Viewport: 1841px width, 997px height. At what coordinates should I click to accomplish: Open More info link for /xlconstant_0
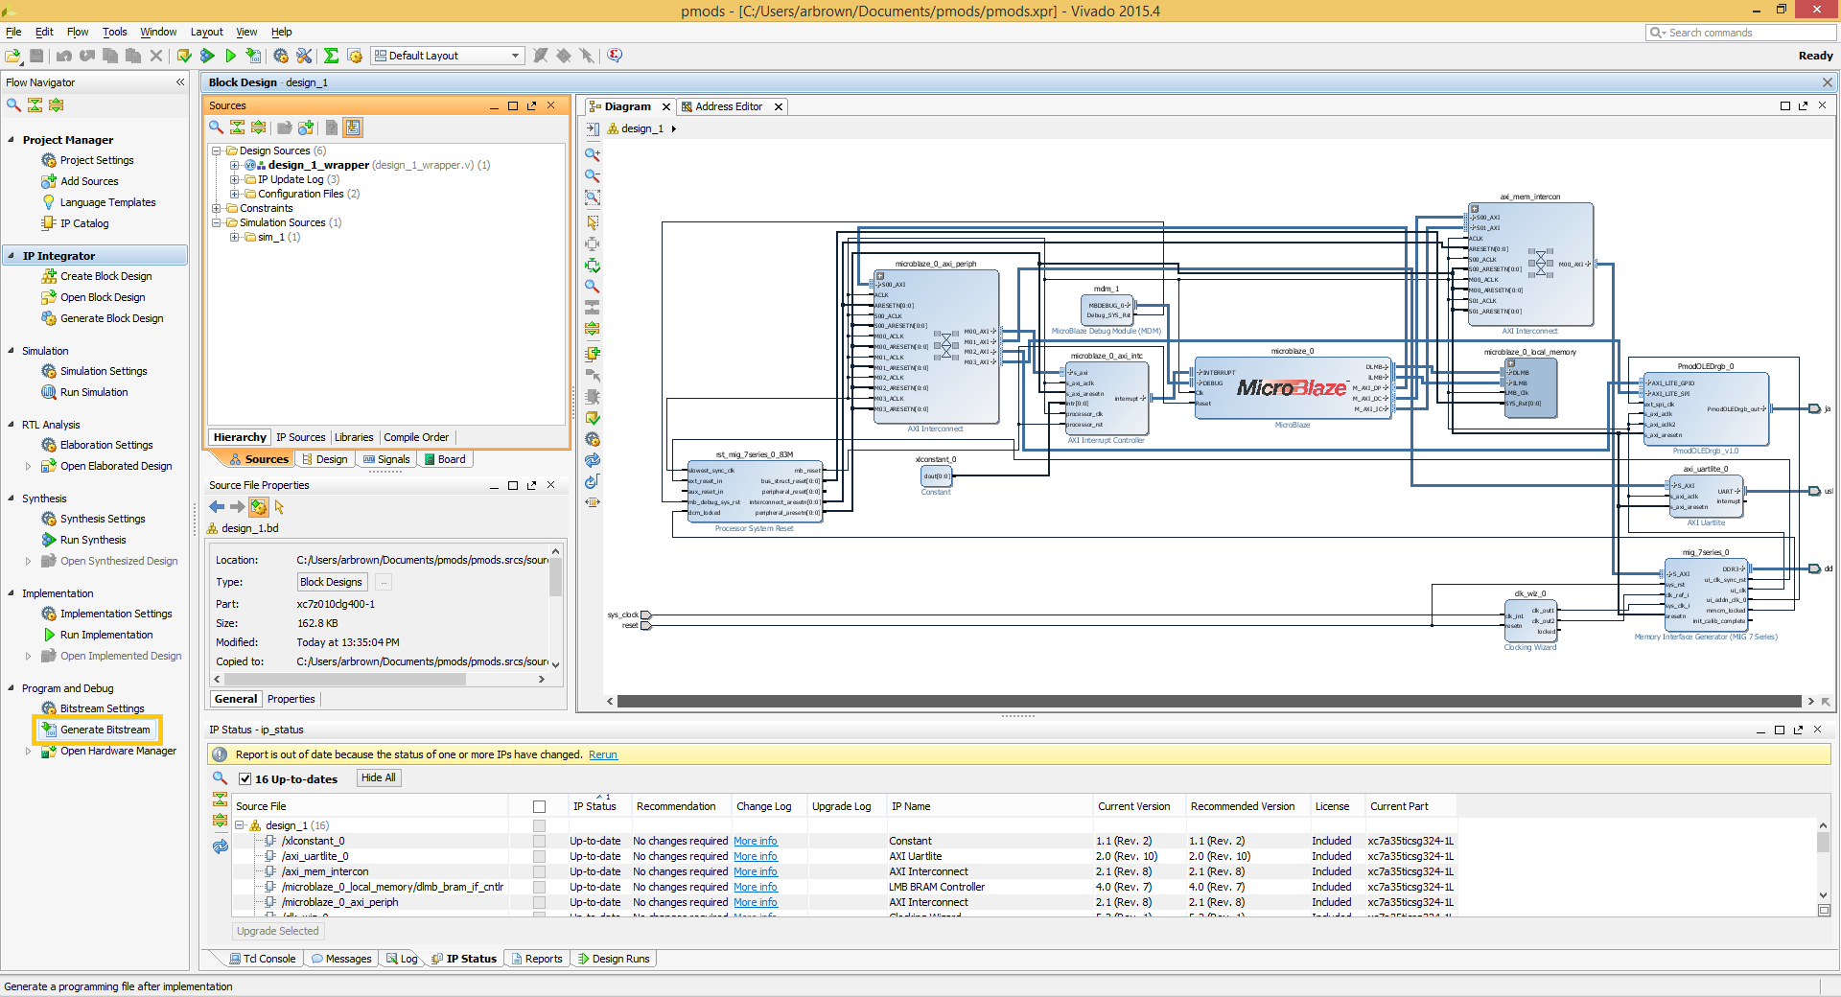pos(756,842)
